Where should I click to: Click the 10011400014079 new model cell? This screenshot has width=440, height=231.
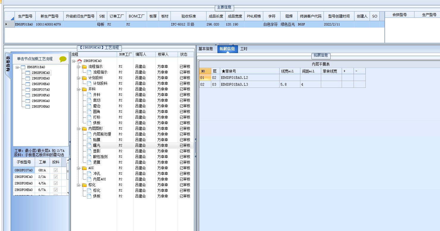49,25
